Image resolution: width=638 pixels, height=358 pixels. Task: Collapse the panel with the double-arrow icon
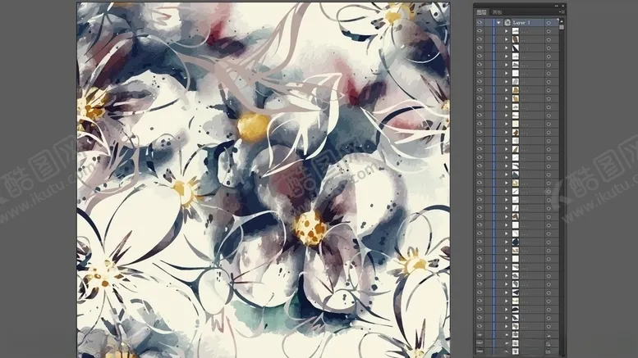coord(558,5)
